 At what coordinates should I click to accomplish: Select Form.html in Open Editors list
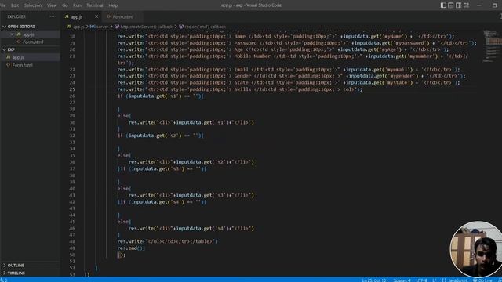point(33,42)
